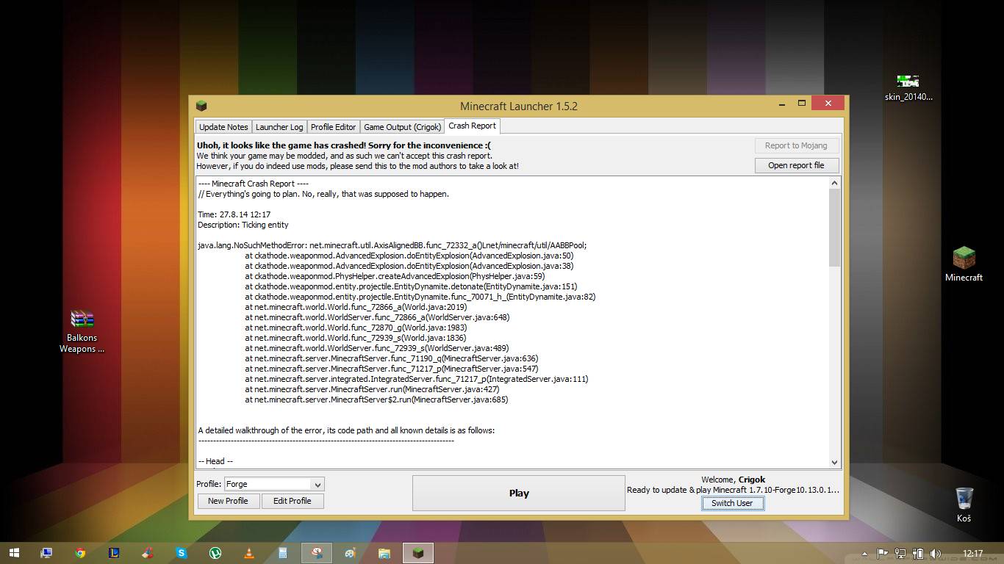Switch to the Launcher Log tab
The width and height of the screenshot is (1004, 564).
coord(279,127)
